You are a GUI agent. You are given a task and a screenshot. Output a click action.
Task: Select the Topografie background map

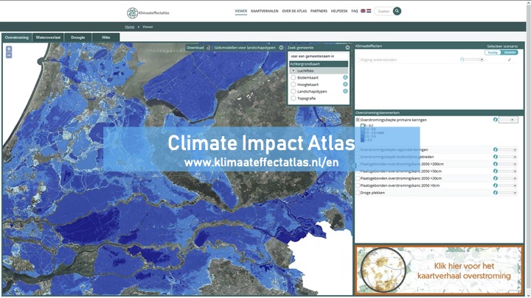[x=294, y=99]
